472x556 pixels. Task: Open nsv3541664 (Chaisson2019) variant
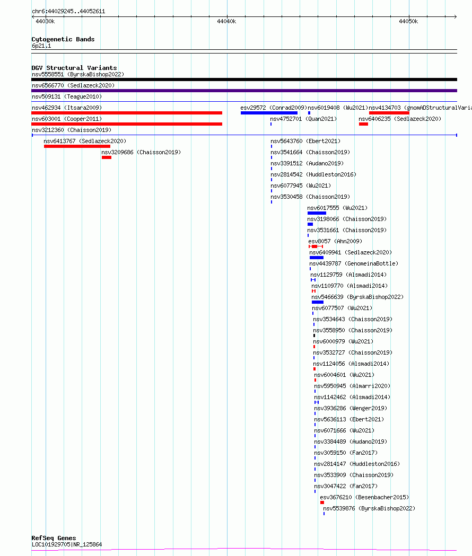pyautogui.click(x=310, y=153)
